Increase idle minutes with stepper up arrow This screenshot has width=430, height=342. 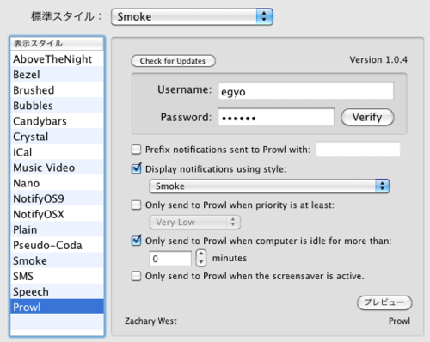[x=201, y=254]
